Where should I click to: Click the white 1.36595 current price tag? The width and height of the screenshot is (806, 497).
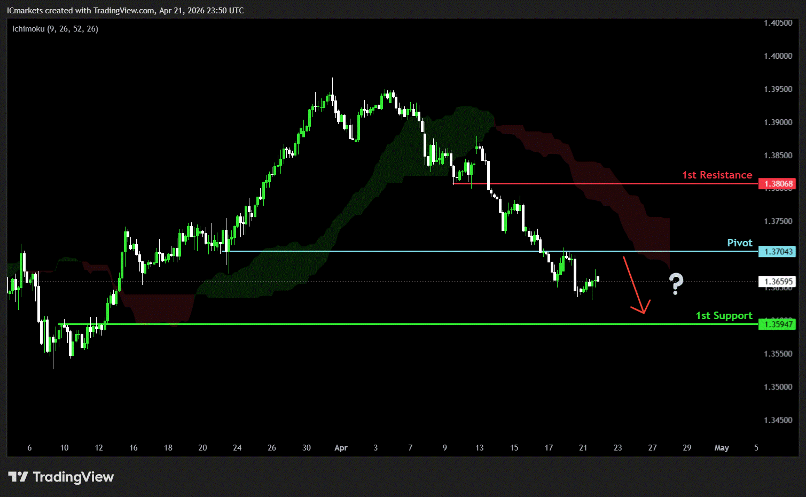[777, 282]
